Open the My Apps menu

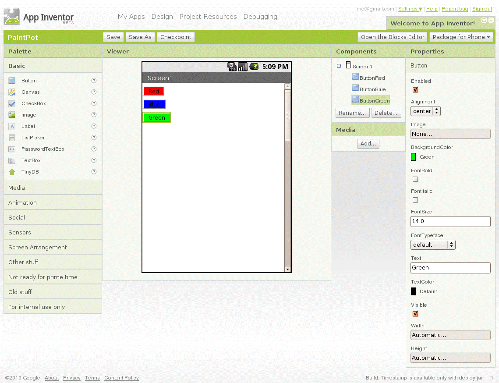[x=131, y=17]
